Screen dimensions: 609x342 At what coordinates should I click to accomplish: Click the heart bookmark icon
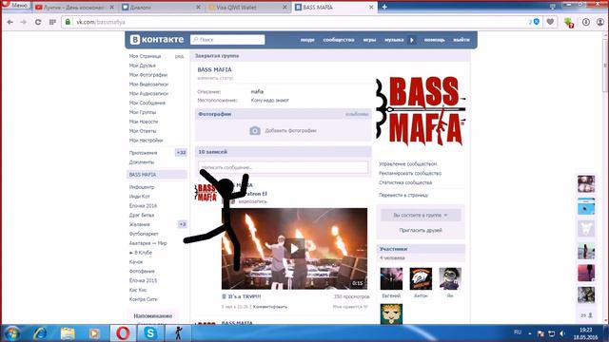pyautogui.click(x=550, y=22)
